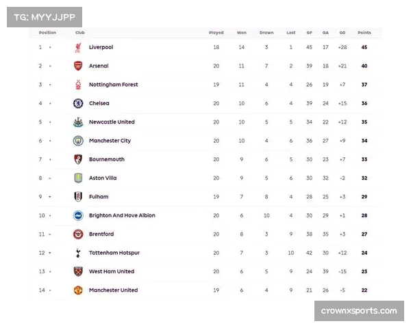Viewport: 411px width, 328px height.
Task: Click the Liverpool club crest
Action: click(x=77, y=47)
